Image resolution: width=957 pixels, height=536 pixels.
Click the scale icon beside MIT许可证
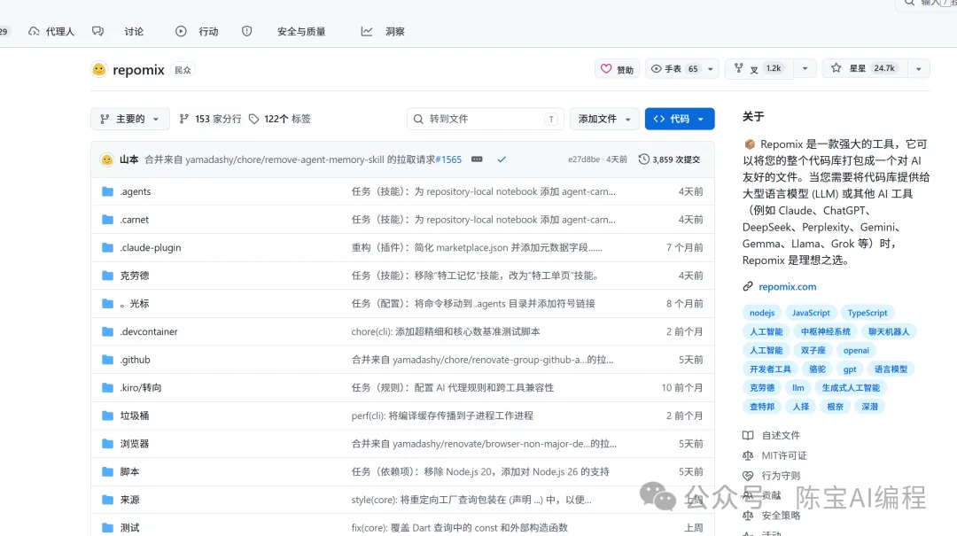tap(748, 455)
